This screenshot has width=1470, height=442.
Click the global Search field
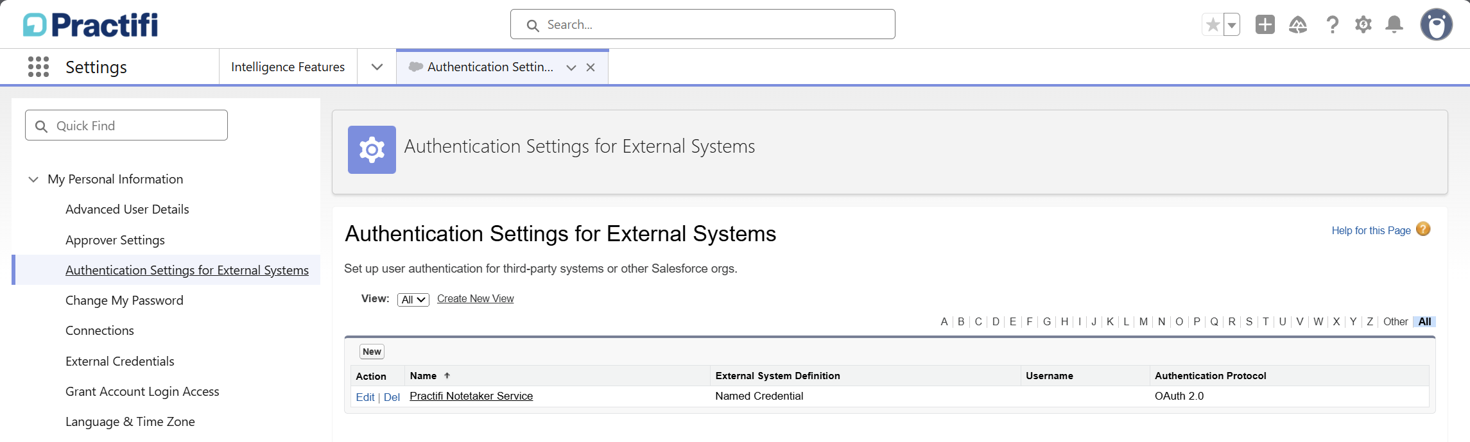pyautogui.click(x=702, y=24)
